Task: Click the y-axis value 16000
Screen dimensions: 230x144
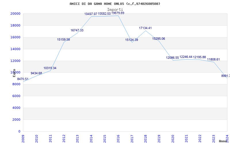Action: point(16,37)
